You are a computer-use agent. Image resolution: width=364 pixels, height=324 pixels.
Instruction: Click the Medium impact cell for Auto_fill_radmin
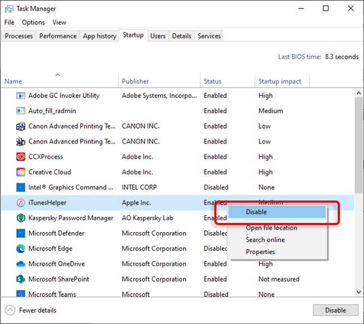point(271,111)
